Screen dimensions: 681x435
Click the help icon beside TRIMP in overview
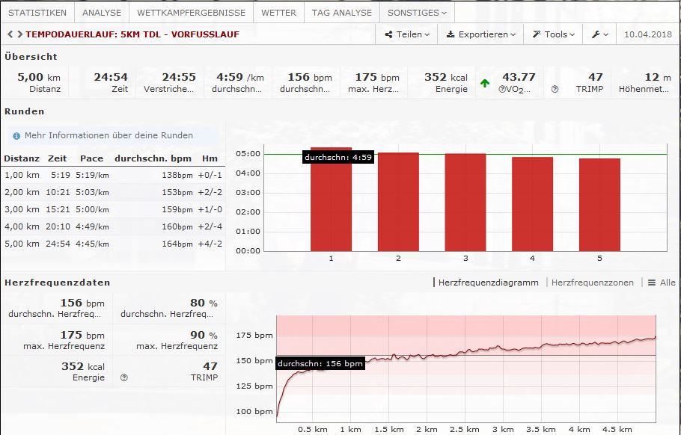[x=555, y=89]
